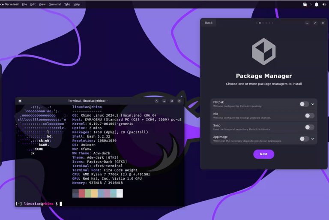Click the terminal window menu dot icon
This screenshot has width=329, height=220.
click(20, 101)
